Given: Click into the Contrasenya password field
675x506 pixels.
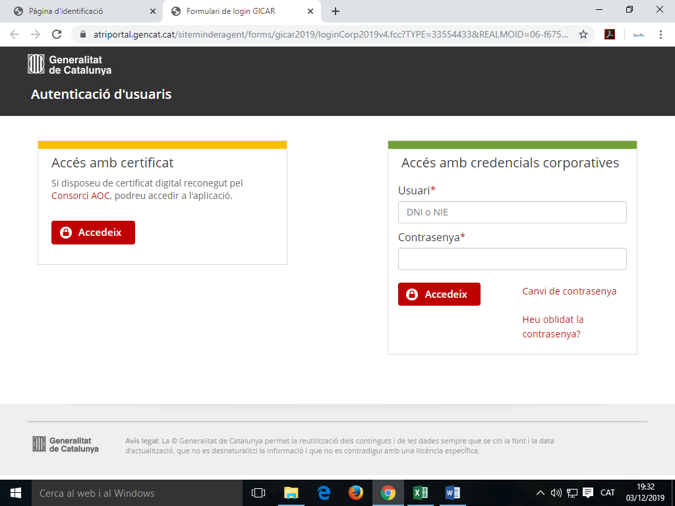Looking at the screenshot, I should point(512,259).
